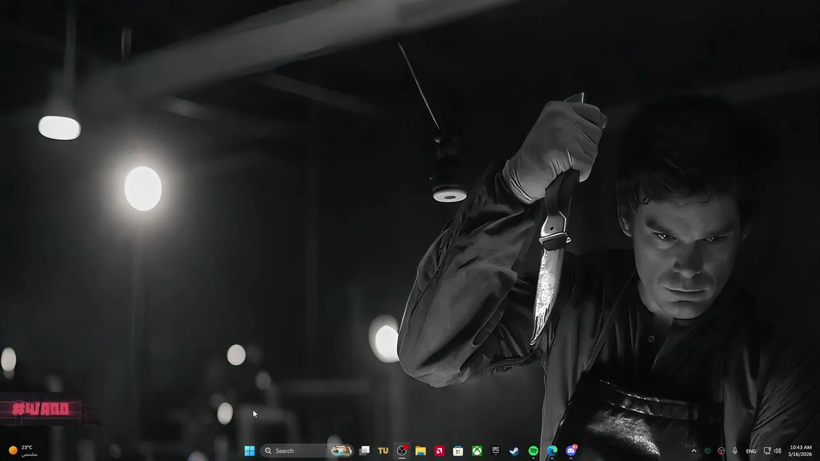Open the 23°C weather widget
Viewport: 820px width, 461px height.
(22, 451)
